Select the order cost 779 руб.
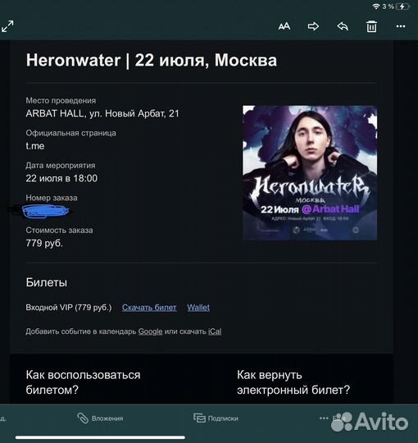The height and width of the screenshot is (443, 418). pos(44,243)
